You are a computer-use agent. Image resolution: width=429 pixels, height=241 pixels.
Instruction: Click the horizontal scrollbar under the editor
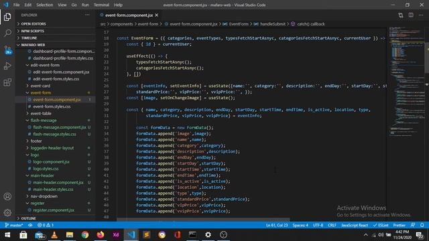[203, 220]
